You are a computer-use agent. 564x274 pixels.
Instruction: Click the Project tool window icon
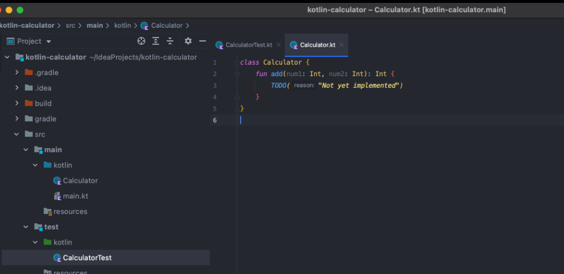point(10,41)
